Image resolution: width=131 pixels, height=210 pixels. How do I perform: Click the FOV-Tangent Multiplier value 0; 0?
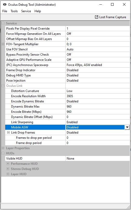[98, 44]
